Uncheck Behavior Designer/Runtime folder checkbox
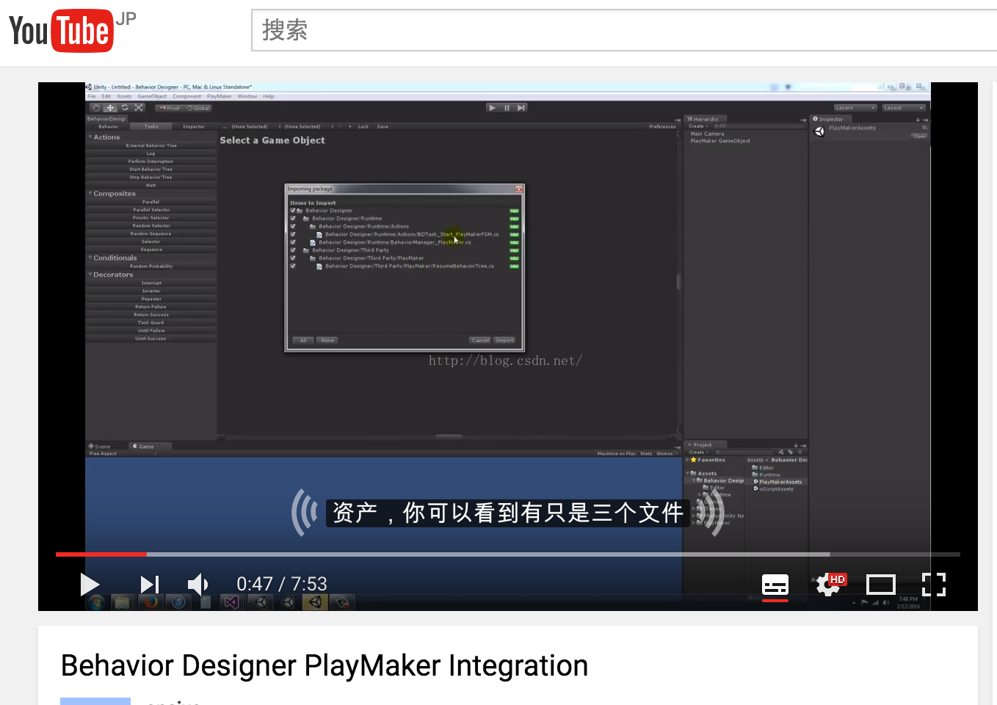The image size is (997, 705). [x=293, y=218]
